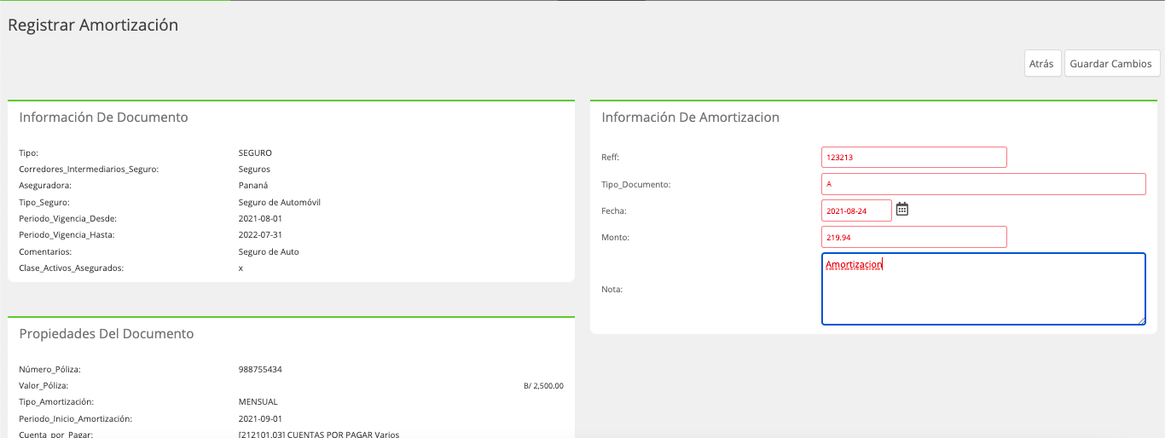
Task: Open the calendar picker beside Fecha
Action: click(x=901, y=209)
